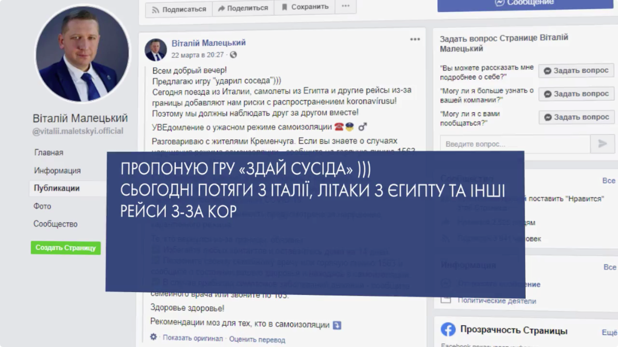The height and width of the screenshot is (347, 618).
Task: Open the Главная section in the sidebar
Action: pyautogui.click(x=49, y=152)
